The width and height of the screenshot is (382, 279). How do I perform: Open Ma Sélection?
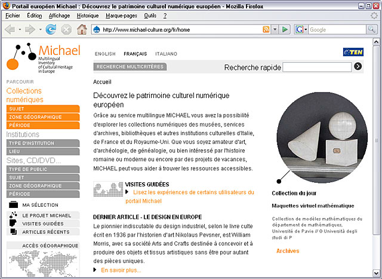tap(40, 205)
